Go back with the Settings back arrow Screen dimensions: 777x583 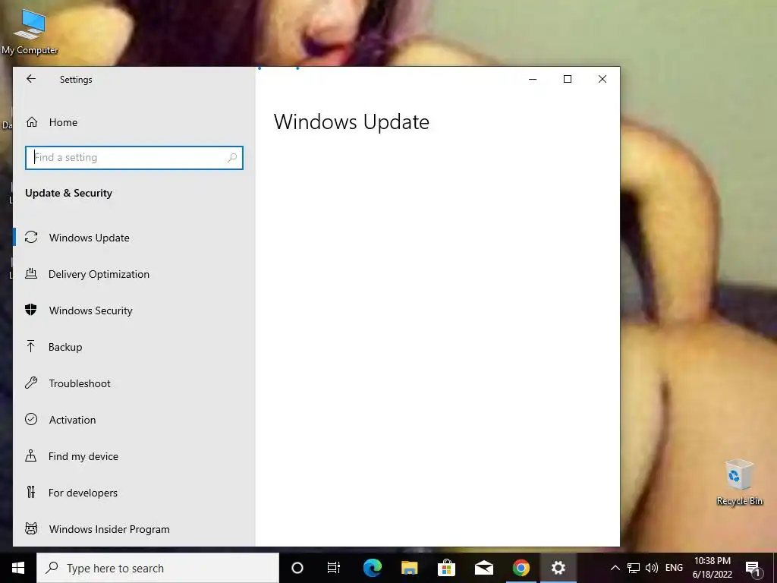coord(31,79)
